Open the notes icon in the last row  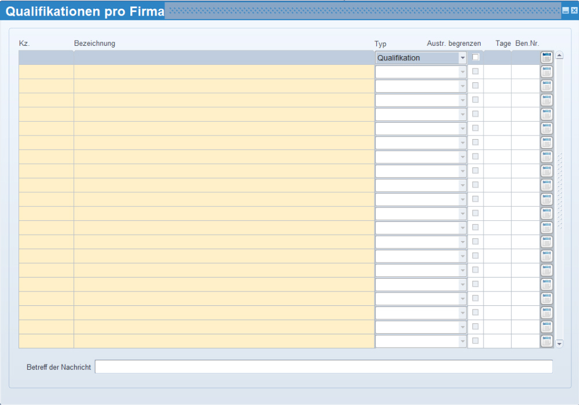[x=547, y=341]
